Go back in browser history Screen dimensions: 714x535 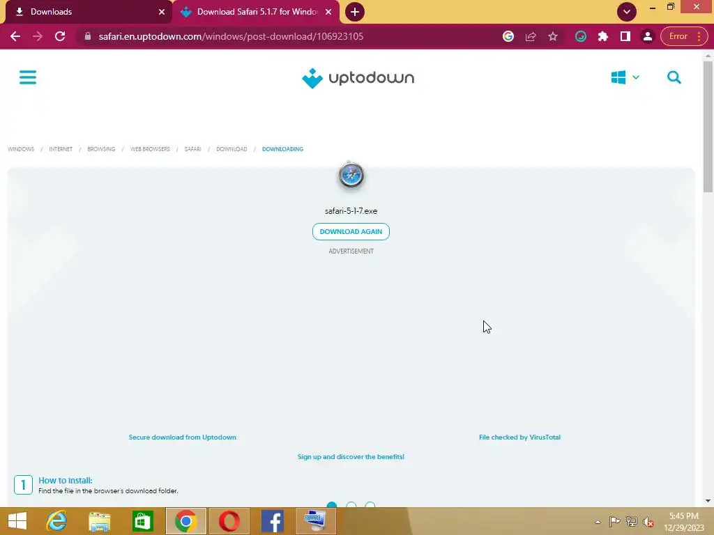pyautogui.click(x=15, y=36)
